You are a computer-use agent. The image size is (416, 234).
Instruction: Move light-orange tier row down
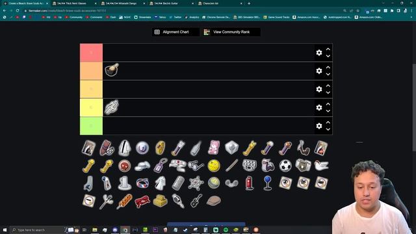point(328,92)
